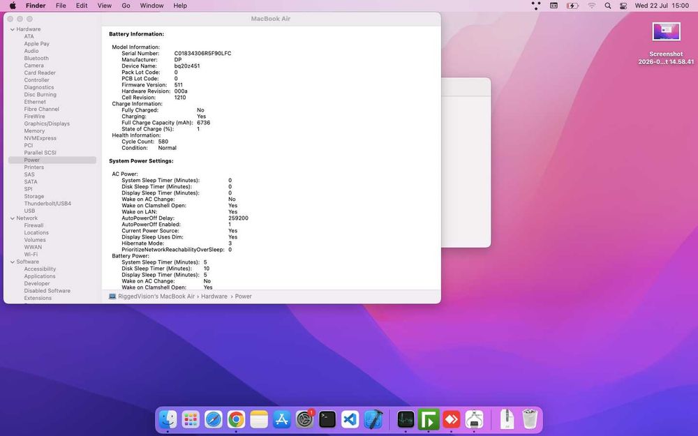Screen dimensions: 698x436
Task: Select Camera in the sidebar
Action: pyautogui.click(x=34, y=66)
